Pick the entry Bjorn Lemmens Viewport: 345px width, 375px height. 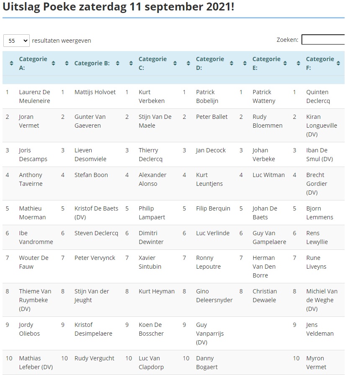(319, 213)
